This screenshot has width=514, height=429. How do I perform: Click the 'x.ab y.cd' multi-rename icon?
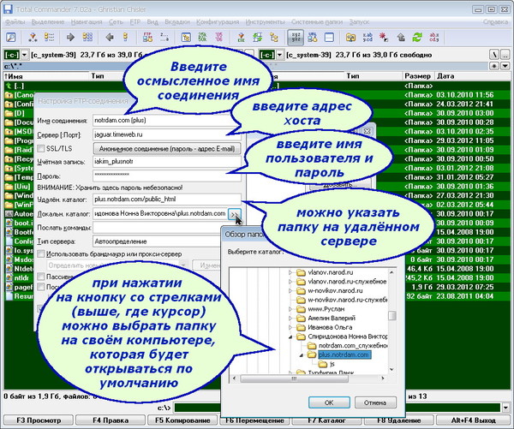[x=368, y=37]
